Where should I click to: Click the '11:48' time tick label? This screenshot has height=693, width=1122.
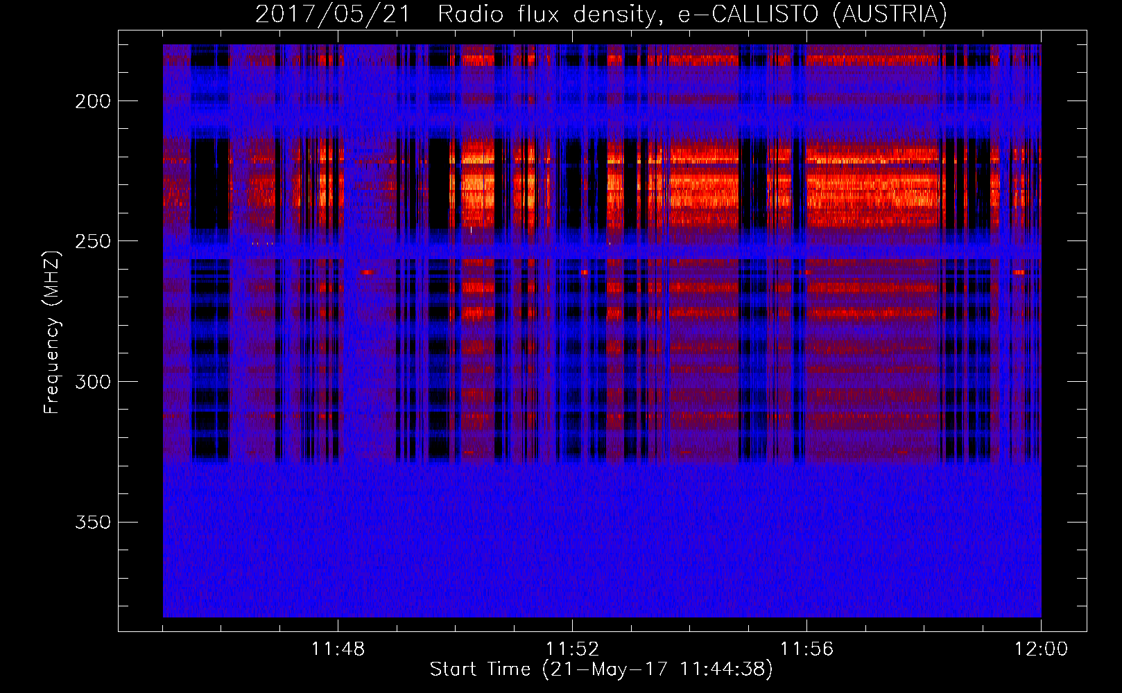click(338, 649)
